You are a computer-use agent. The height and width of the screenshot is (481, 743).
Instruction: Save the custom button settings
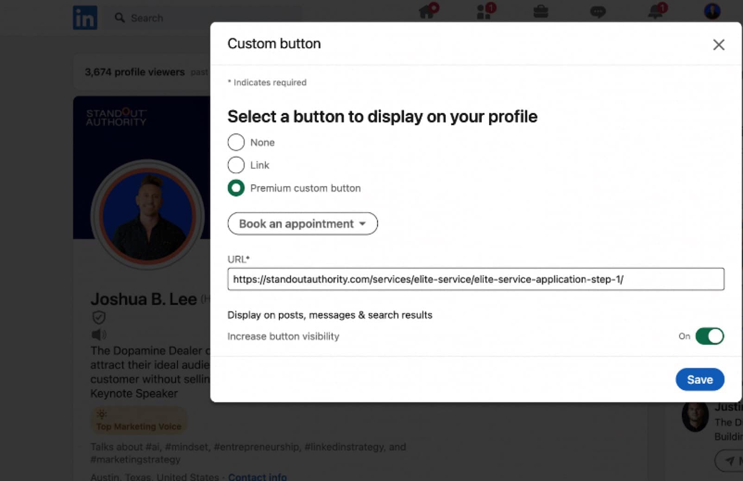point(699,380)
